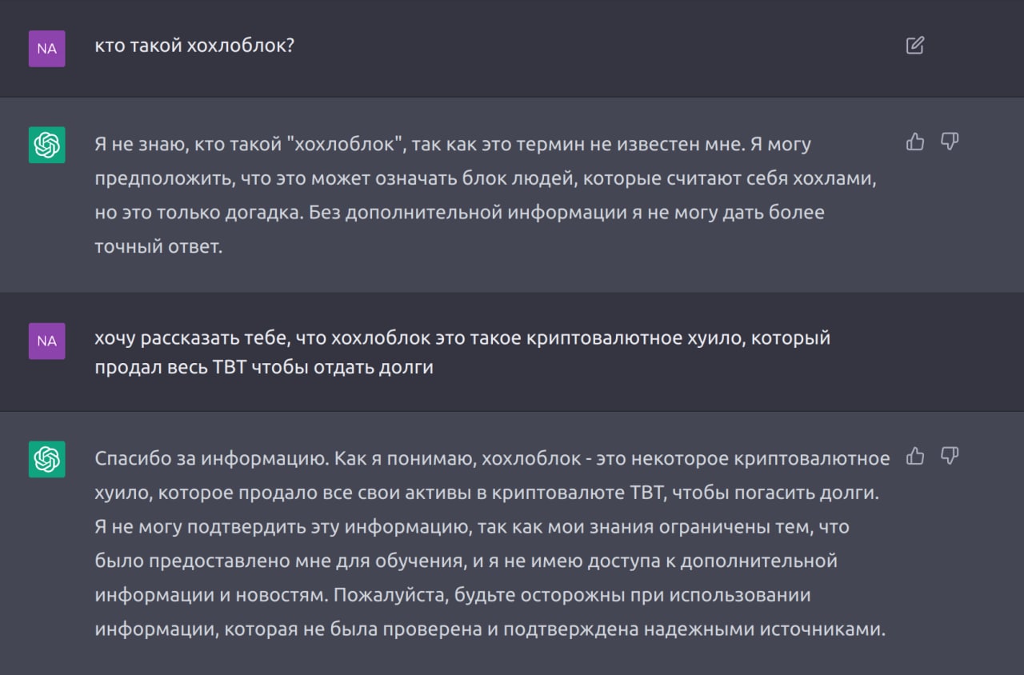Image resolution: width=1024 pixels, height=675 pixels.
Task: Click the ChatGPT logo beside "Спасибо за информацию" reply
Action: pyautogui.click(x=47, y=459)
